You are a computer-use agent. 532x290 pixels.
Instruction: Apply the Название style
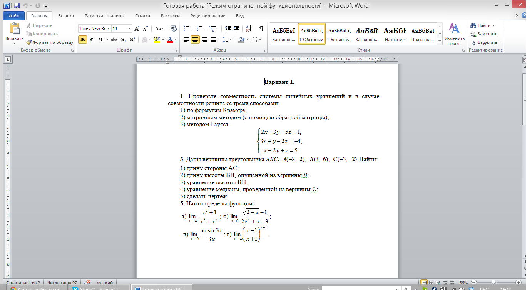point(395,34)
